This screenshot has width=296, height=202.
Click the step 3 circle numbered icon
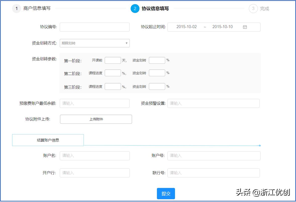(253, 8)
